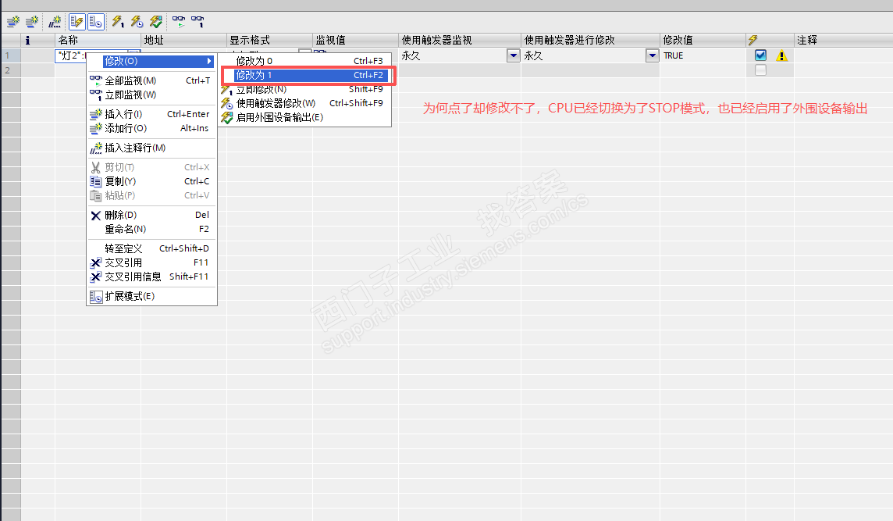Click 永久 value under 使用触发器进行修改
The width and height of the screenshot is (893, 521).
point(533,55)
